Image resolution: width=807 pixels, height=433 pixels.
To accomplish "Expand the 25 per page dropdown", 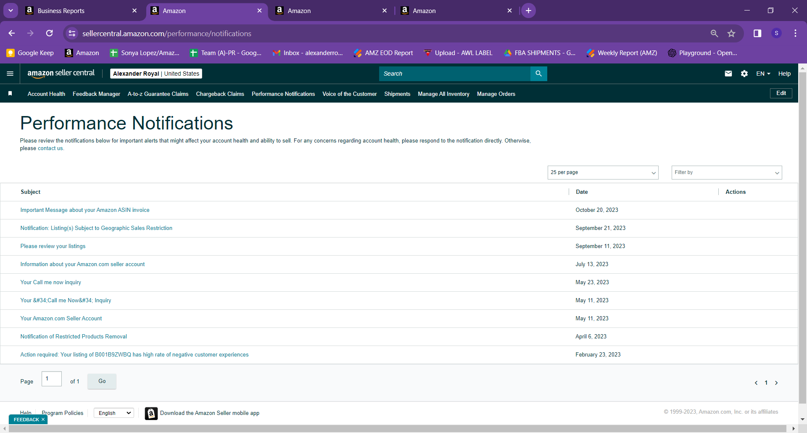I will (603, 172).
